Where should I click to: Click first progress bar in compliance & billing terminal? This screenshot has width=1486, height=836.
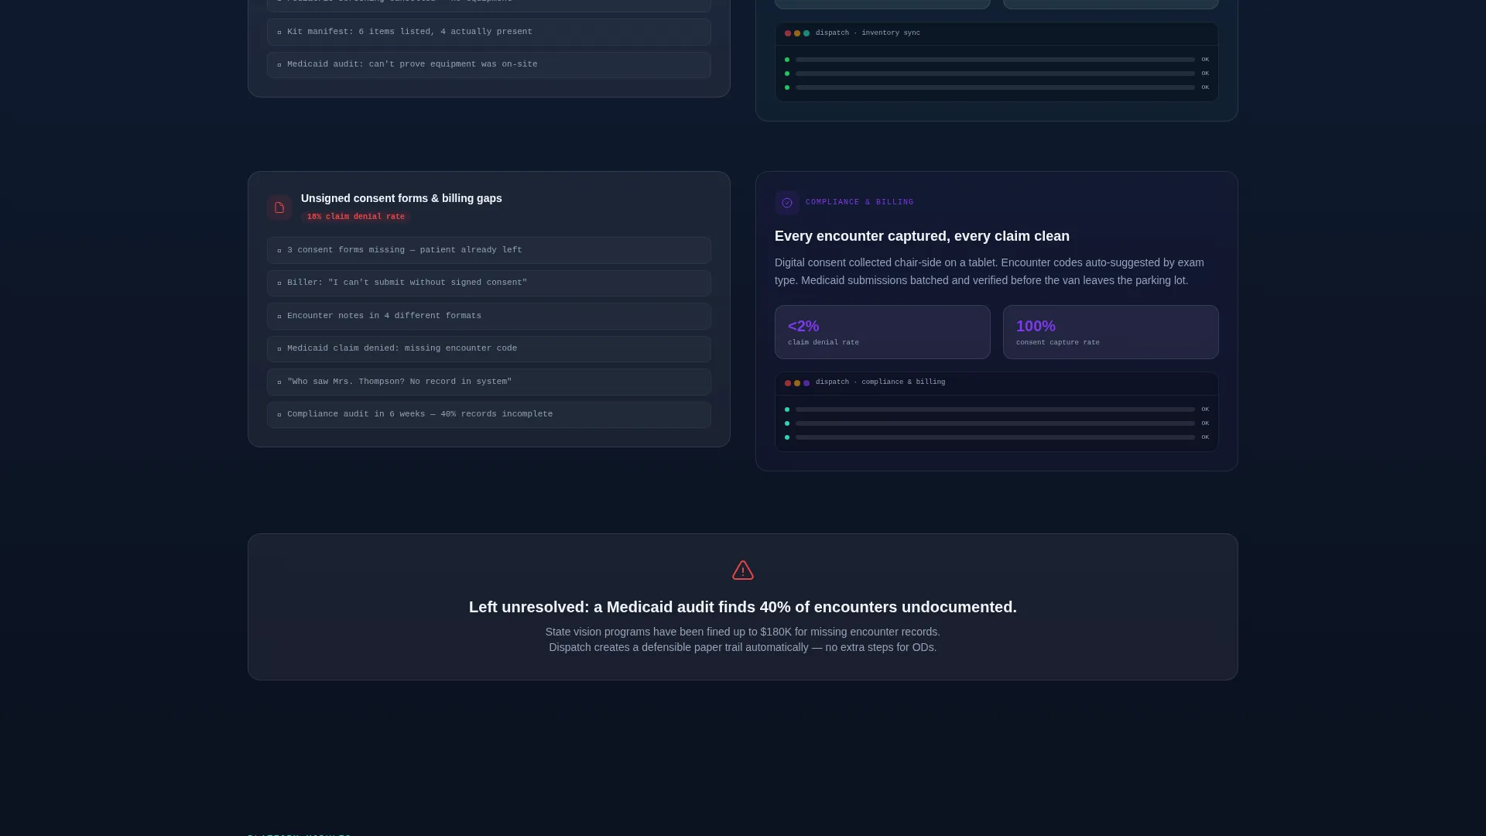pyautogui.click(x=995, y=409)
